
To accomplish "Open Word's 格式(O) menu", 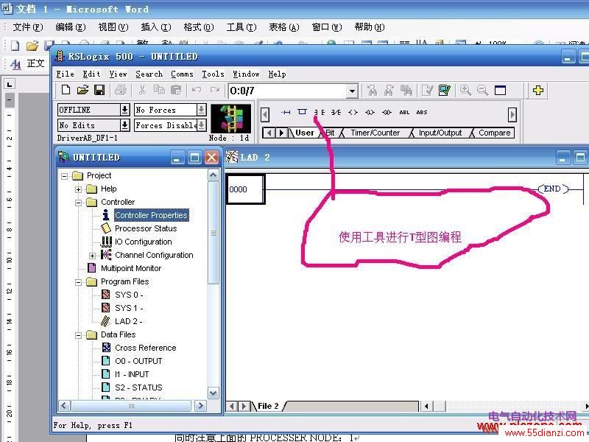I will point(199,27).
